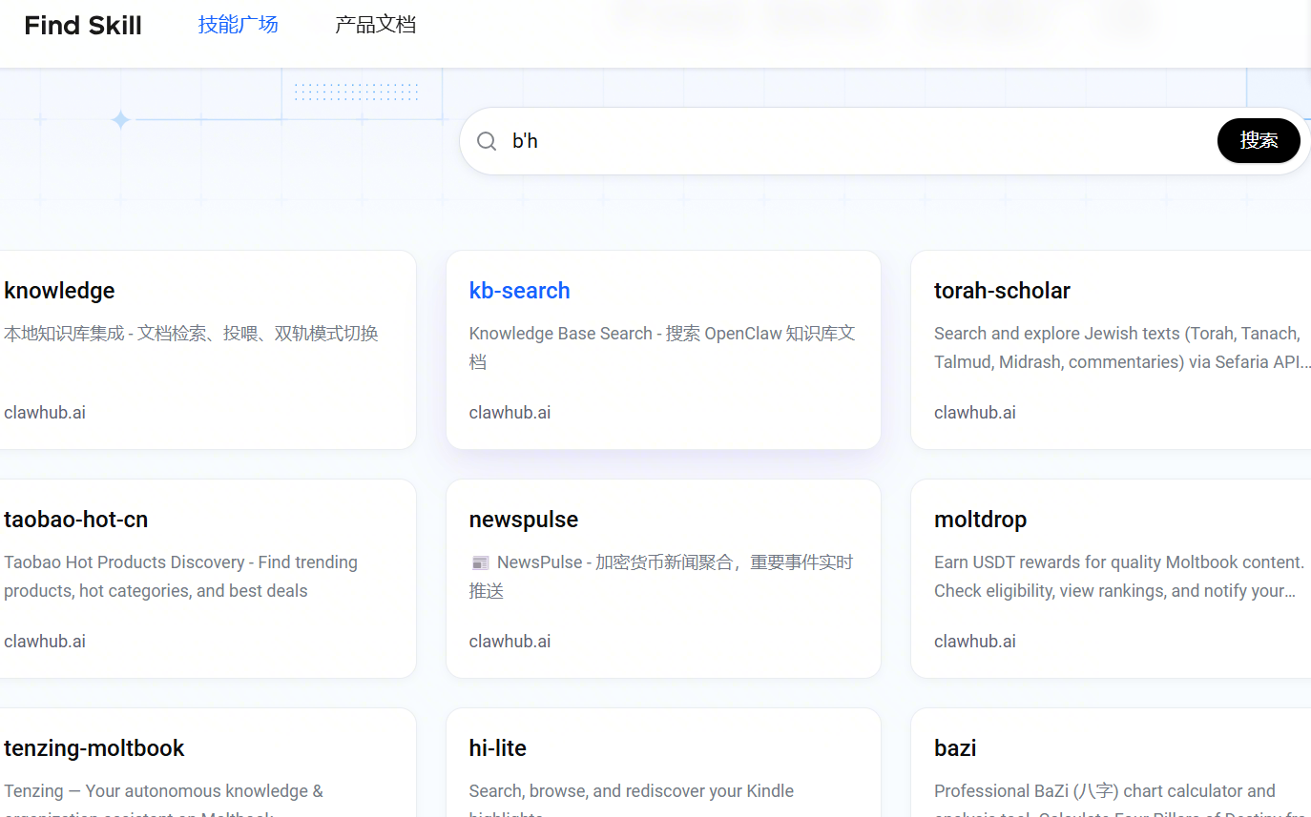
Task: Click clawhub.ai source under moltdrop
Action: point(974,642)
